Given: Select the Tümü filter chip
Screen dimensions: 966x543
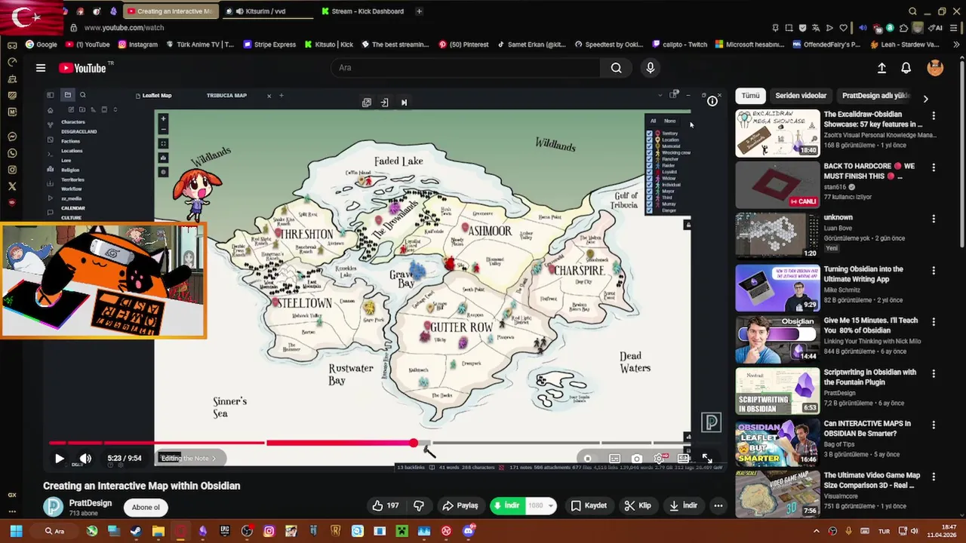Looking at the screenshot, I should click(x=750, y=96).
